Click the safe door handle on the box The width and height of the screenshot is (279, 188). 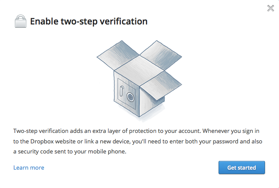[x=121, y=91]
